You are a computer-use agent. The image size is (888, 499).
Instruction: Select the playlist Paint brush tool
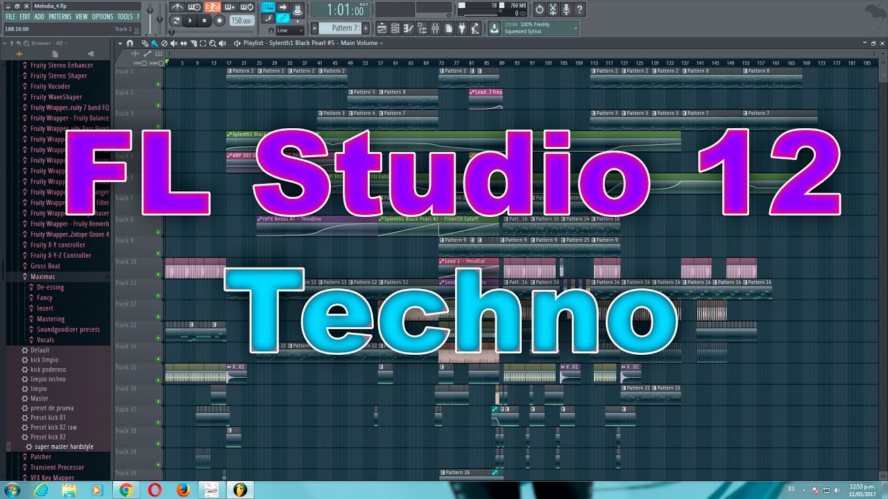coord(154,44)
